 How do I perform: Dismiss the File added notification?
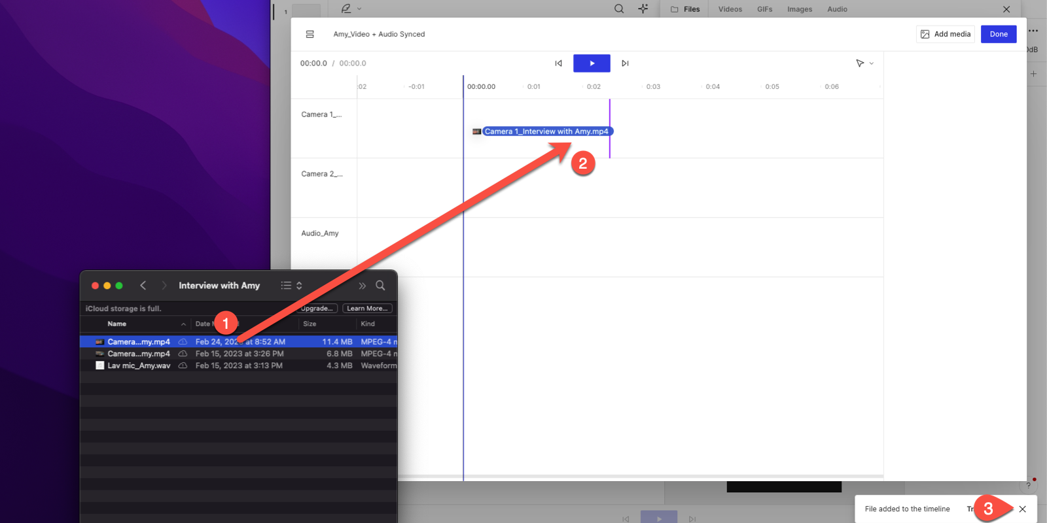pos(1022,509)
